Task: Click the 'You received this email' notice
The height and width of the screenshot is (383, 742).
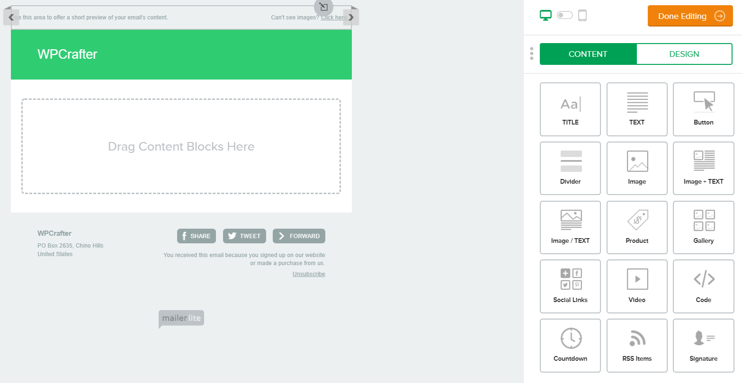Action: click(x=244, y=259)
